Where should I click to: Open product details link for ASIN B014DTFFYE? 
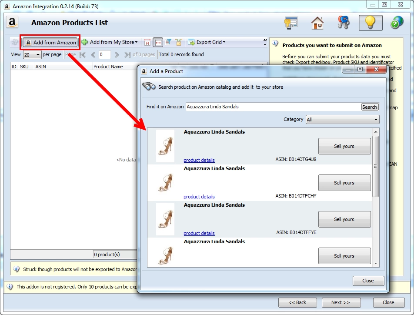click(x=199, y=233)
